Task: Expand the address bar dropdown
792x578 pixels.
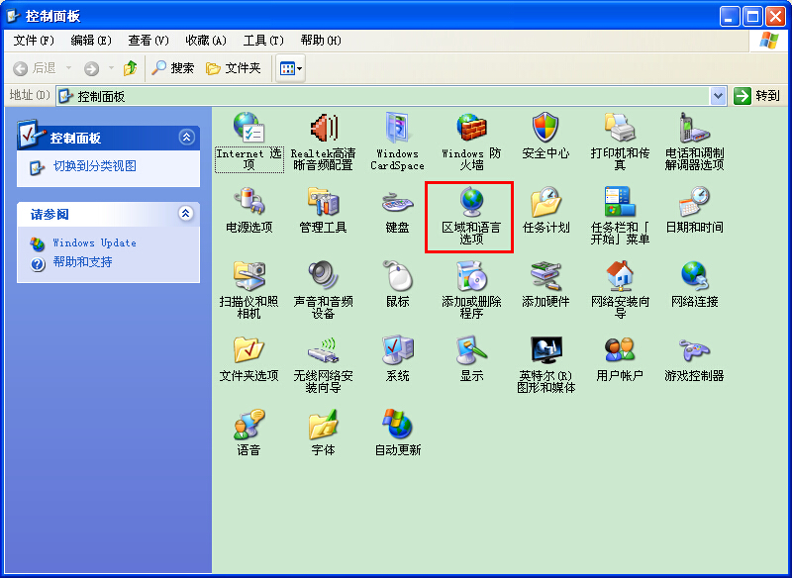Action: click(x=719, y=96)
